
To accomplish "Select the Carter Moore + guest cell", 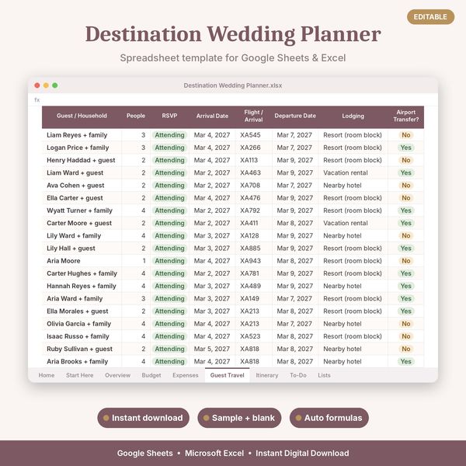I will point(82,223).
